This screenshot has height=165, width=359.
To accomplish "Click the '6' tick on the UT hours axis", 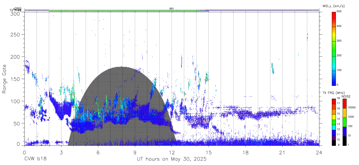I will click(98, 152).
